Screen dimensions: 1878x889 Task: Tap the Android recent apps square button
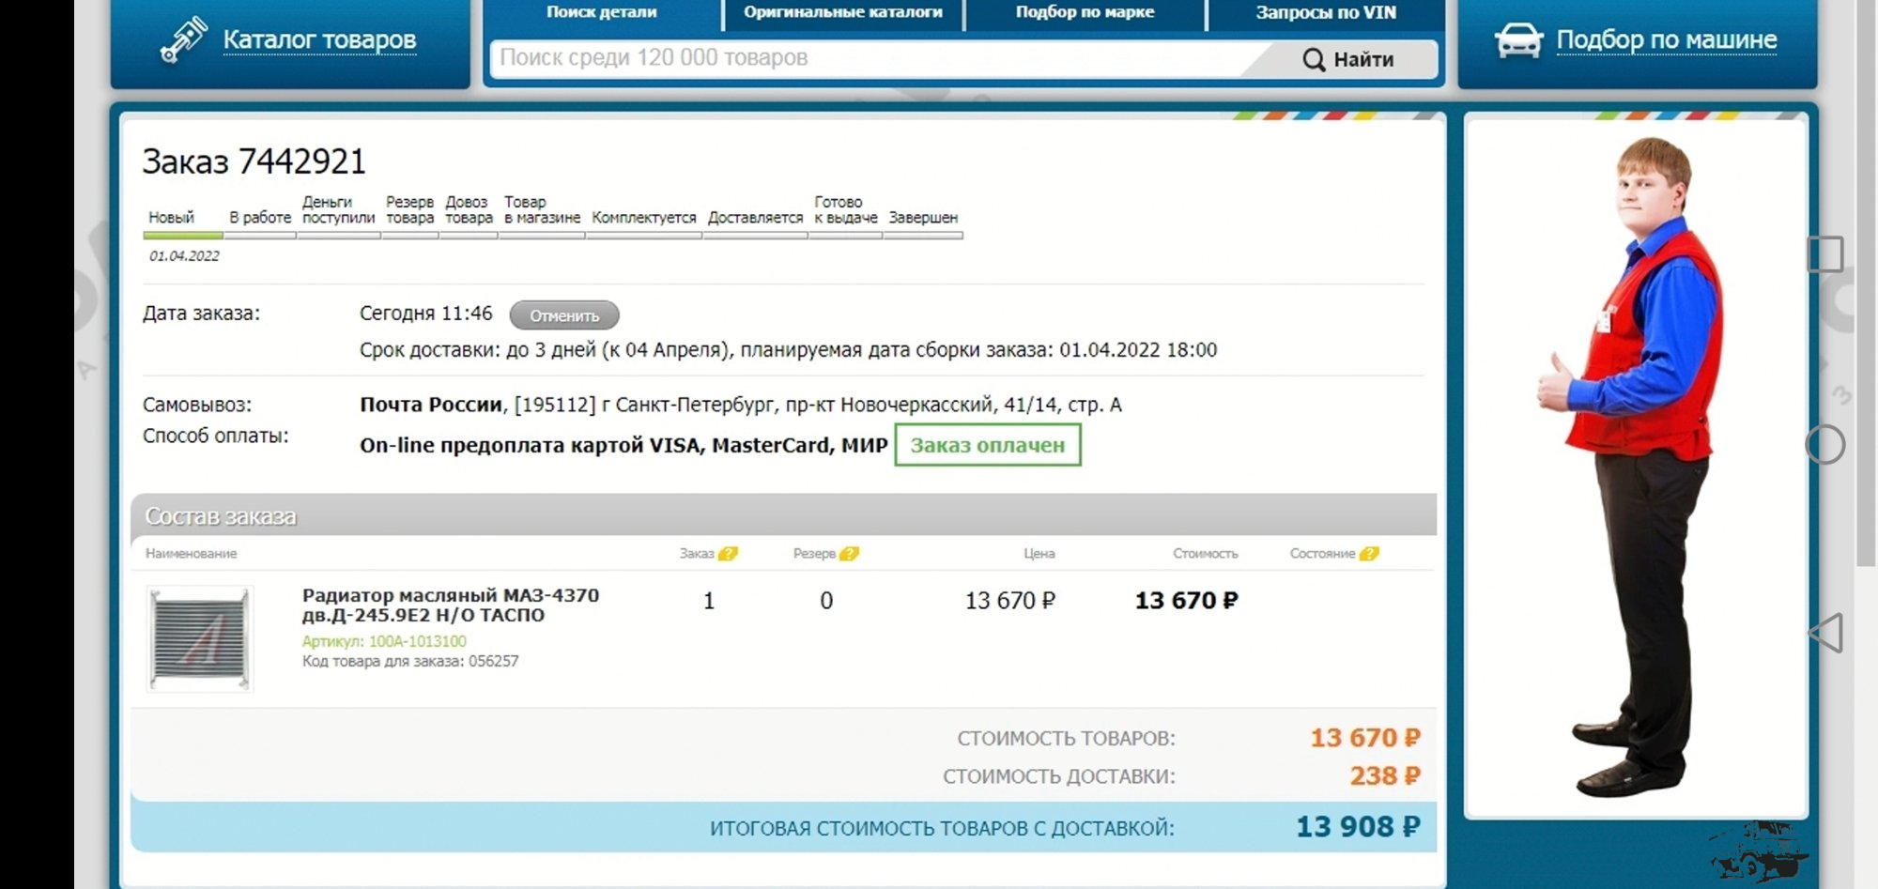[1825, 254]
